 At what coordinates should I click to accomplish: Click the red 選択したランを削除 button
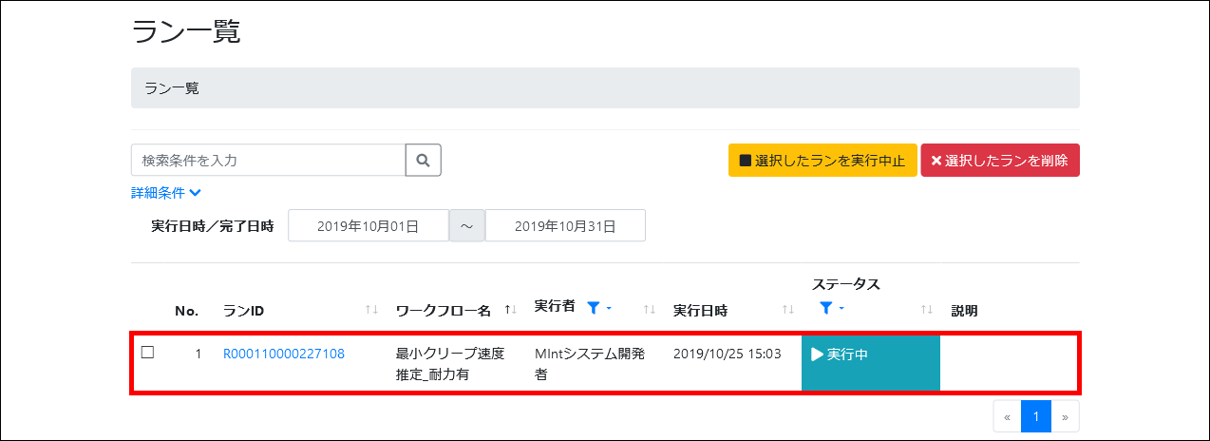pyautogui.click(x=1000, y=161)
